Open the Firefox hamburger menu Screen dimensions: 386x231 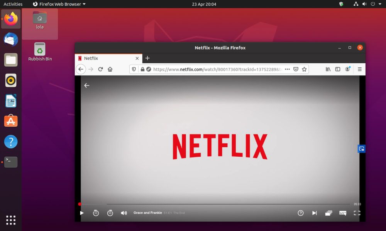pos(359,69)
